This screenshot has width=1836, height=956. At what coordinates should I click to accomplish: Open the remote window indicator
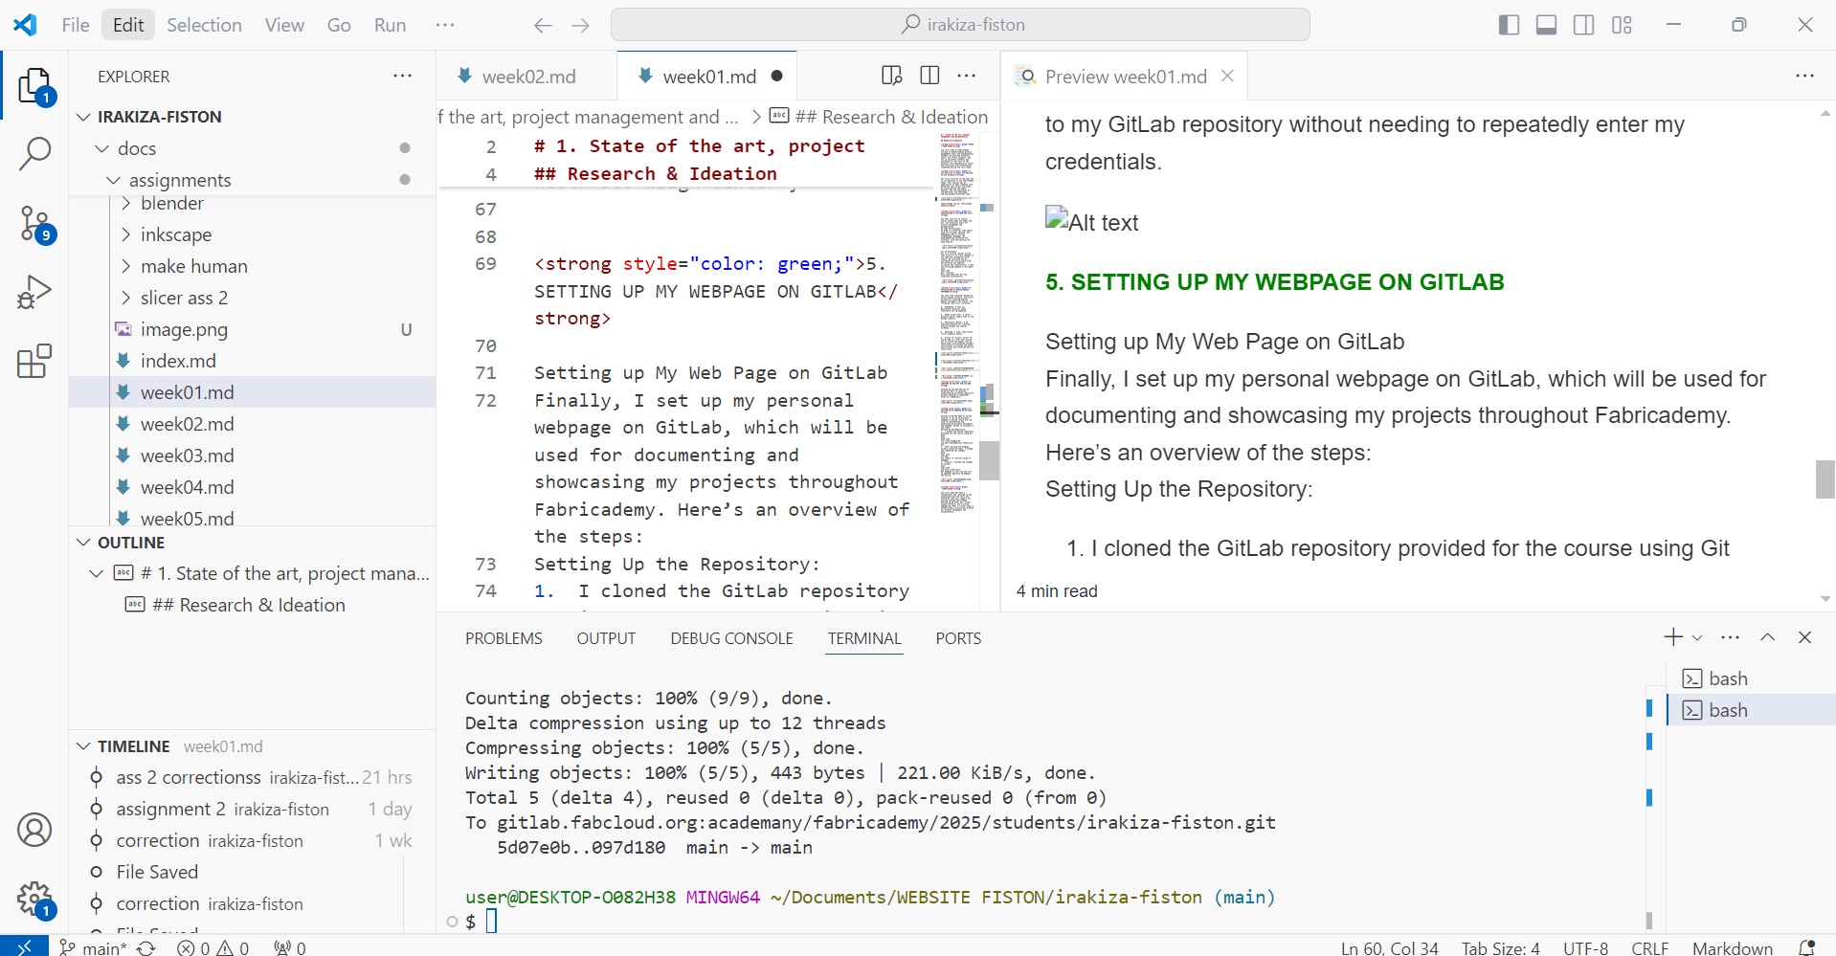pos(25,946)
